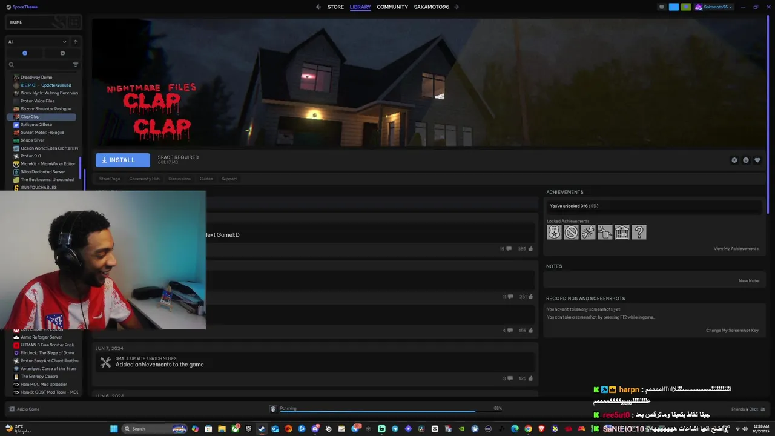Open the game settings gear icon
The image size is (775, 436).
734,160
